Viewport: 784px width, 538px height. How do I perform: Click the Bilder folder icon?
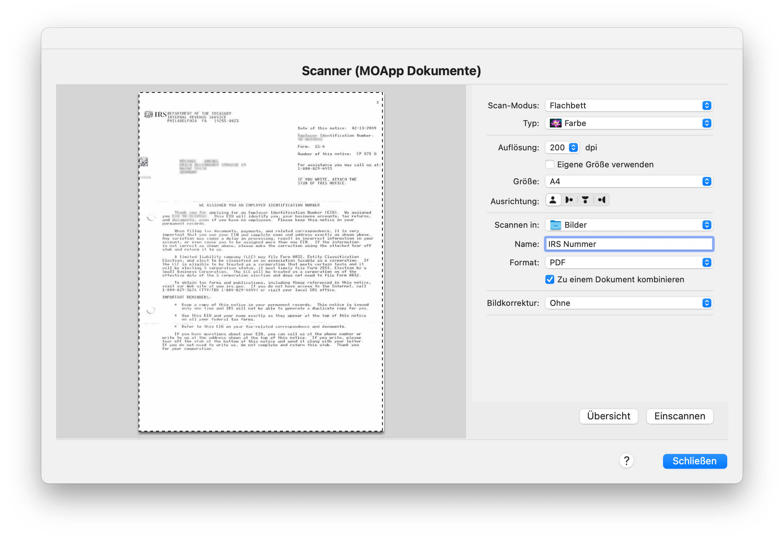[555, 225]
